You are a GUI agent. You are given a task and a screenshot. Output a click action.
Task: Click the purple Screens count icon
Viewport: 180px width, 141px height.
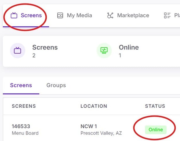click(18, 51)
